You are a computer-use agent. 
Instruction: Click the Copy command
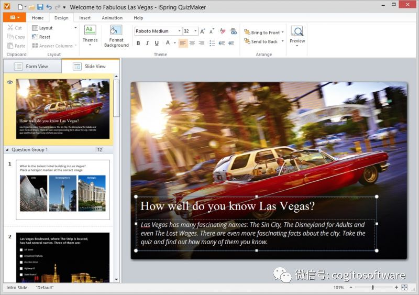16,37
